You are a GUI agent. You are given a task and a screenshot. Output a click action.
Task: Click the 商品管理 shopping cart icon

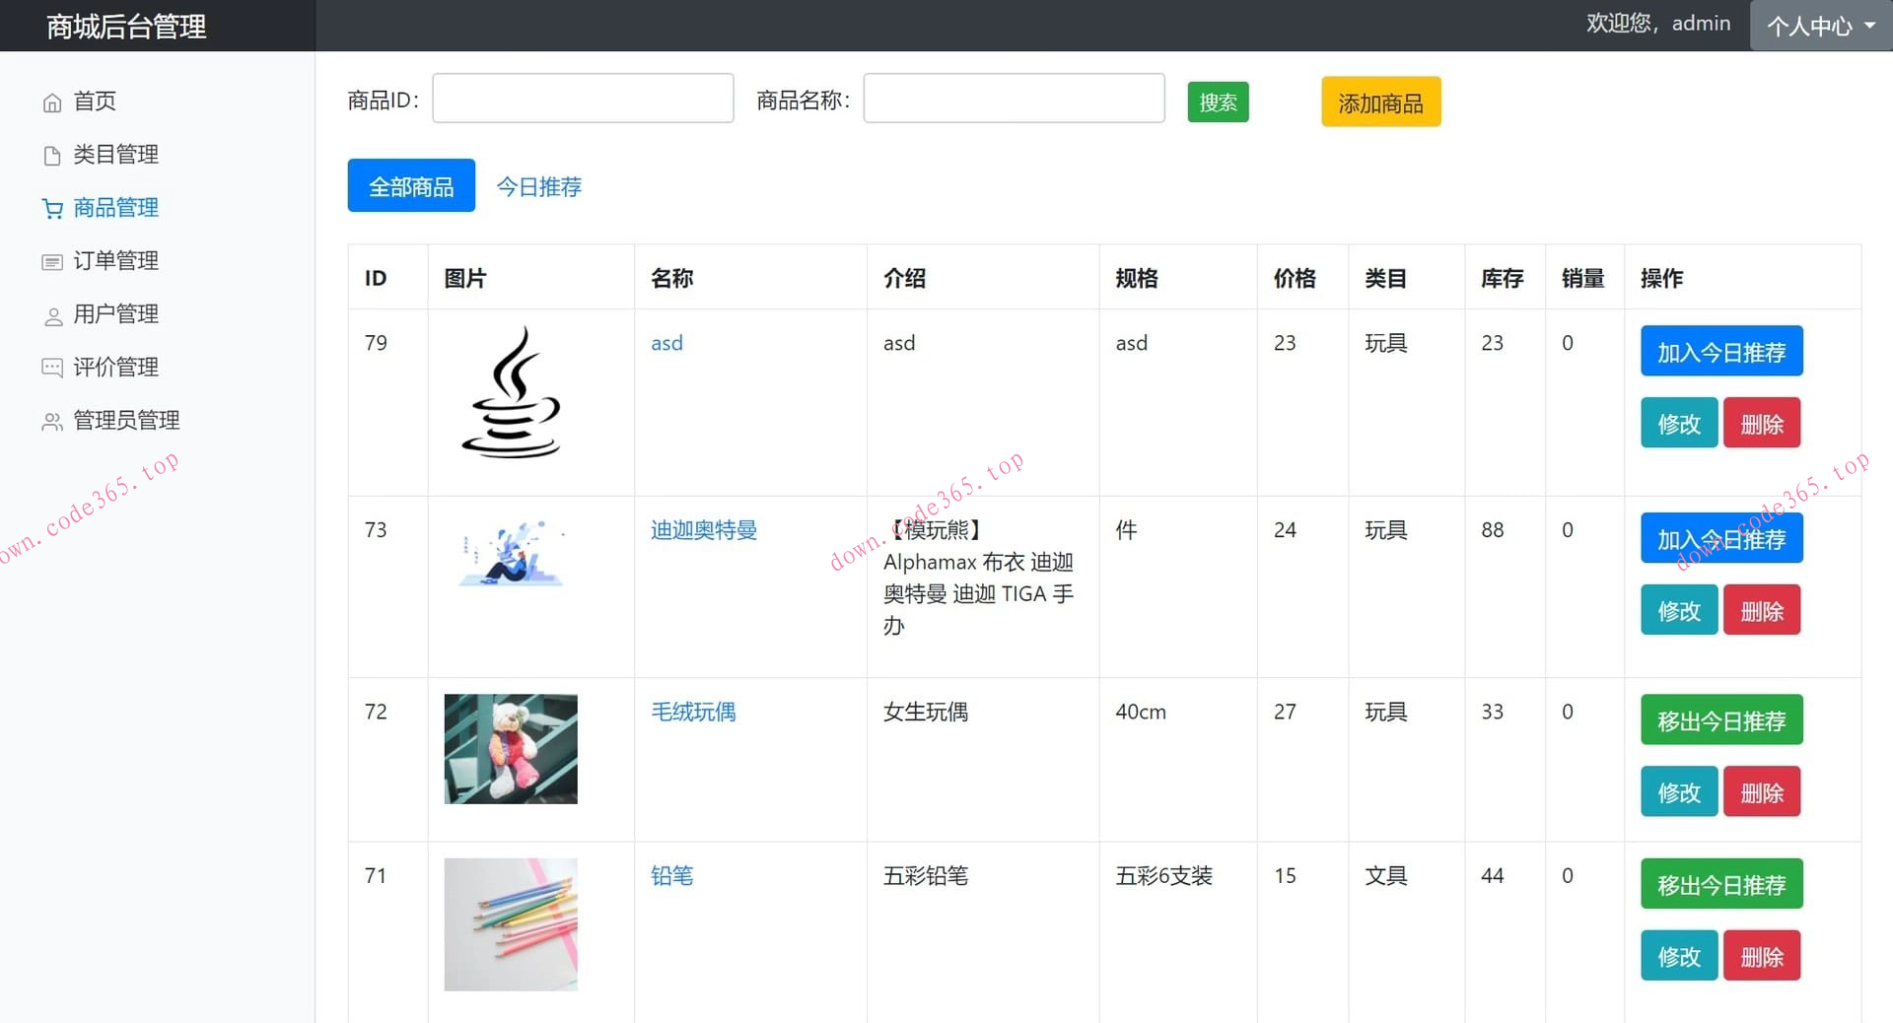click(52, 208)
